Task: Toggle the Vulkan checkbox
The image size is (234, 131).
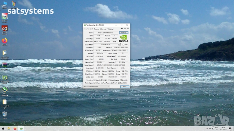Action: (94, 83)
